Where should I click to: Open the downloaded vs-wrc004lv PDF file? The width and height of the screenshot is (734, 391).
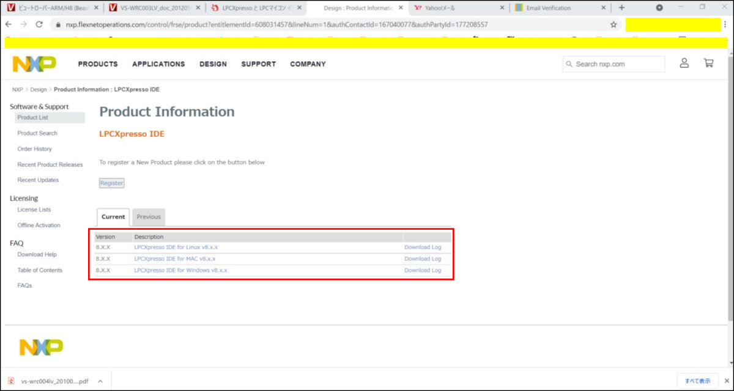pos(54,381)
